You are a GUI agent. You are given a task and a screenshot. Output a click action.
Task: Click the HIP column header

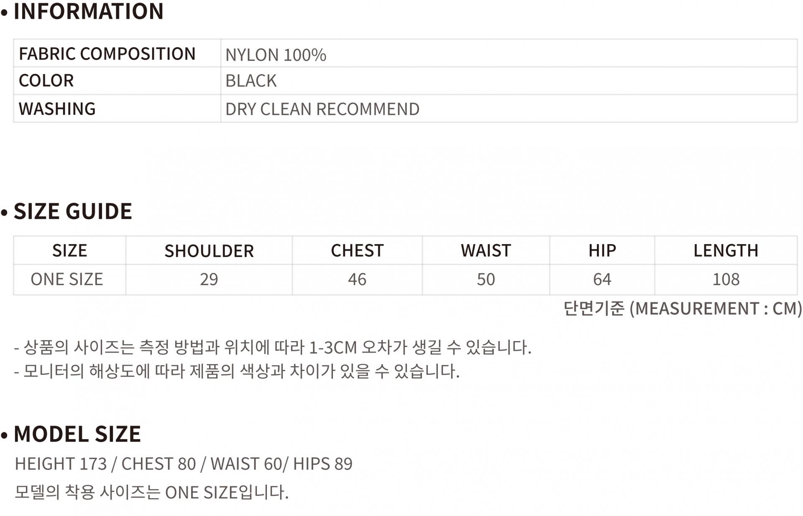point(602,250)
